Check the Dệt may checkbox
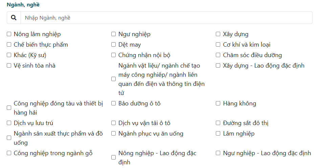Screen dimensions: 319x168 [x=114, y=45]
